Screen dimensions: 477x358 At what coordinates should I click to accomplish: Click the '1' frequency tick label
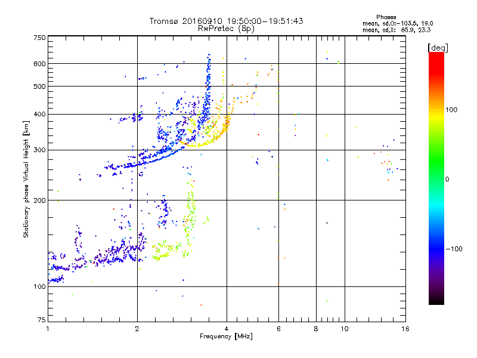(x=48, y=329)
